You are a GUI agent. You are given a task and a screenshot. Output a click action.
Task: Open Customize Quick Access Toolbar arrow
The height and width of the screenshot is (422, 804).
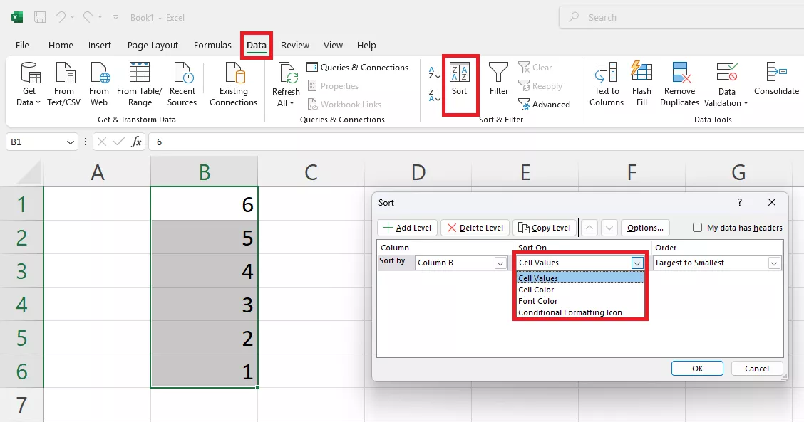tap(116, 17)
